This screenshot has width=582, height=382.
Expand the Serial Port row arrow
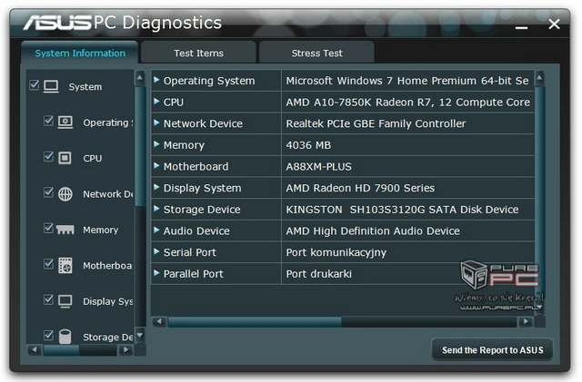(x=156, y=251)
